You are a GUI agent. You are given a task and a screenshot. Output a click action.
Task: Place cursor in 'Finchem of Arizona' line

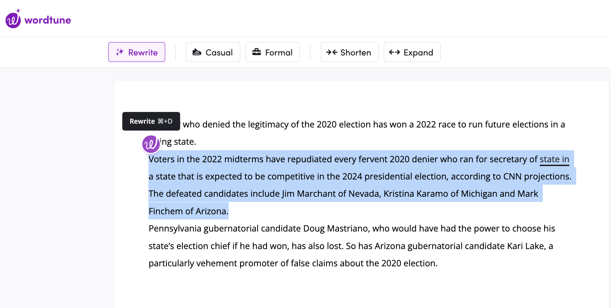[188, 211]
